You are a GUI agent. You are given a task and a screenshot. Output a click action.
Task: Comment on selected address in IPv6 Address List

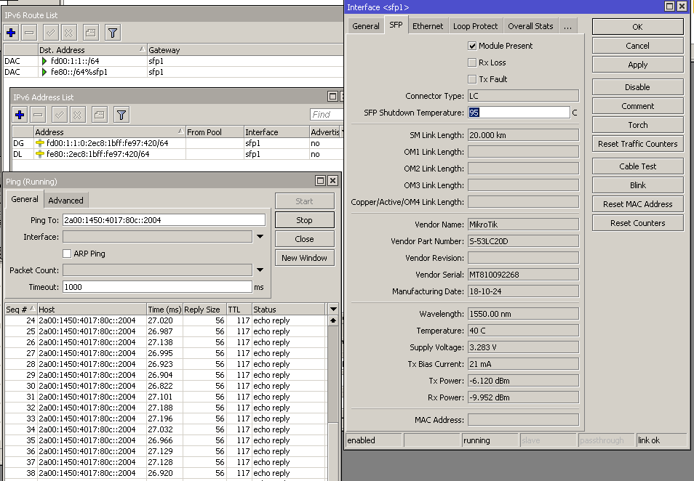[100, 115]
